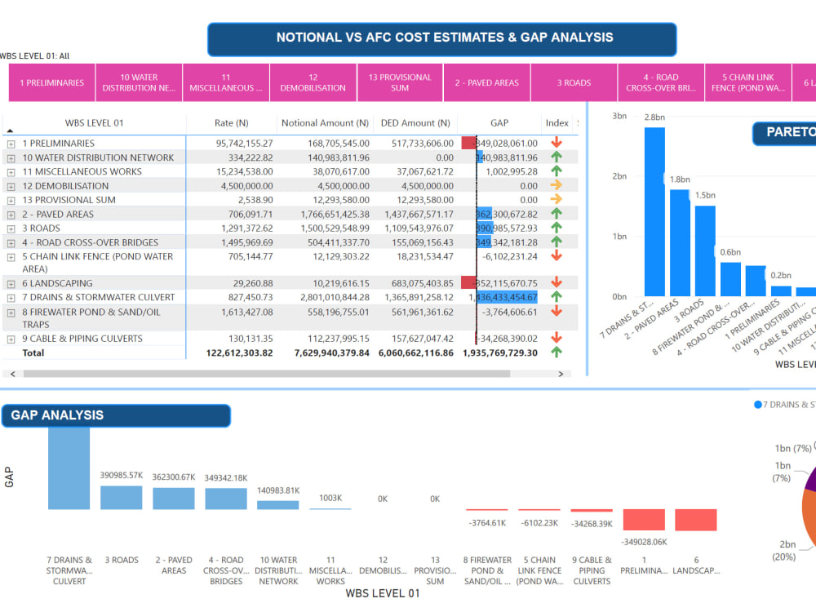Click the 349342.18K bar for ROAD CROSS-OVER BRIDGES
Image resolution: width=816 pixels, height=612 pixels.
226,499
